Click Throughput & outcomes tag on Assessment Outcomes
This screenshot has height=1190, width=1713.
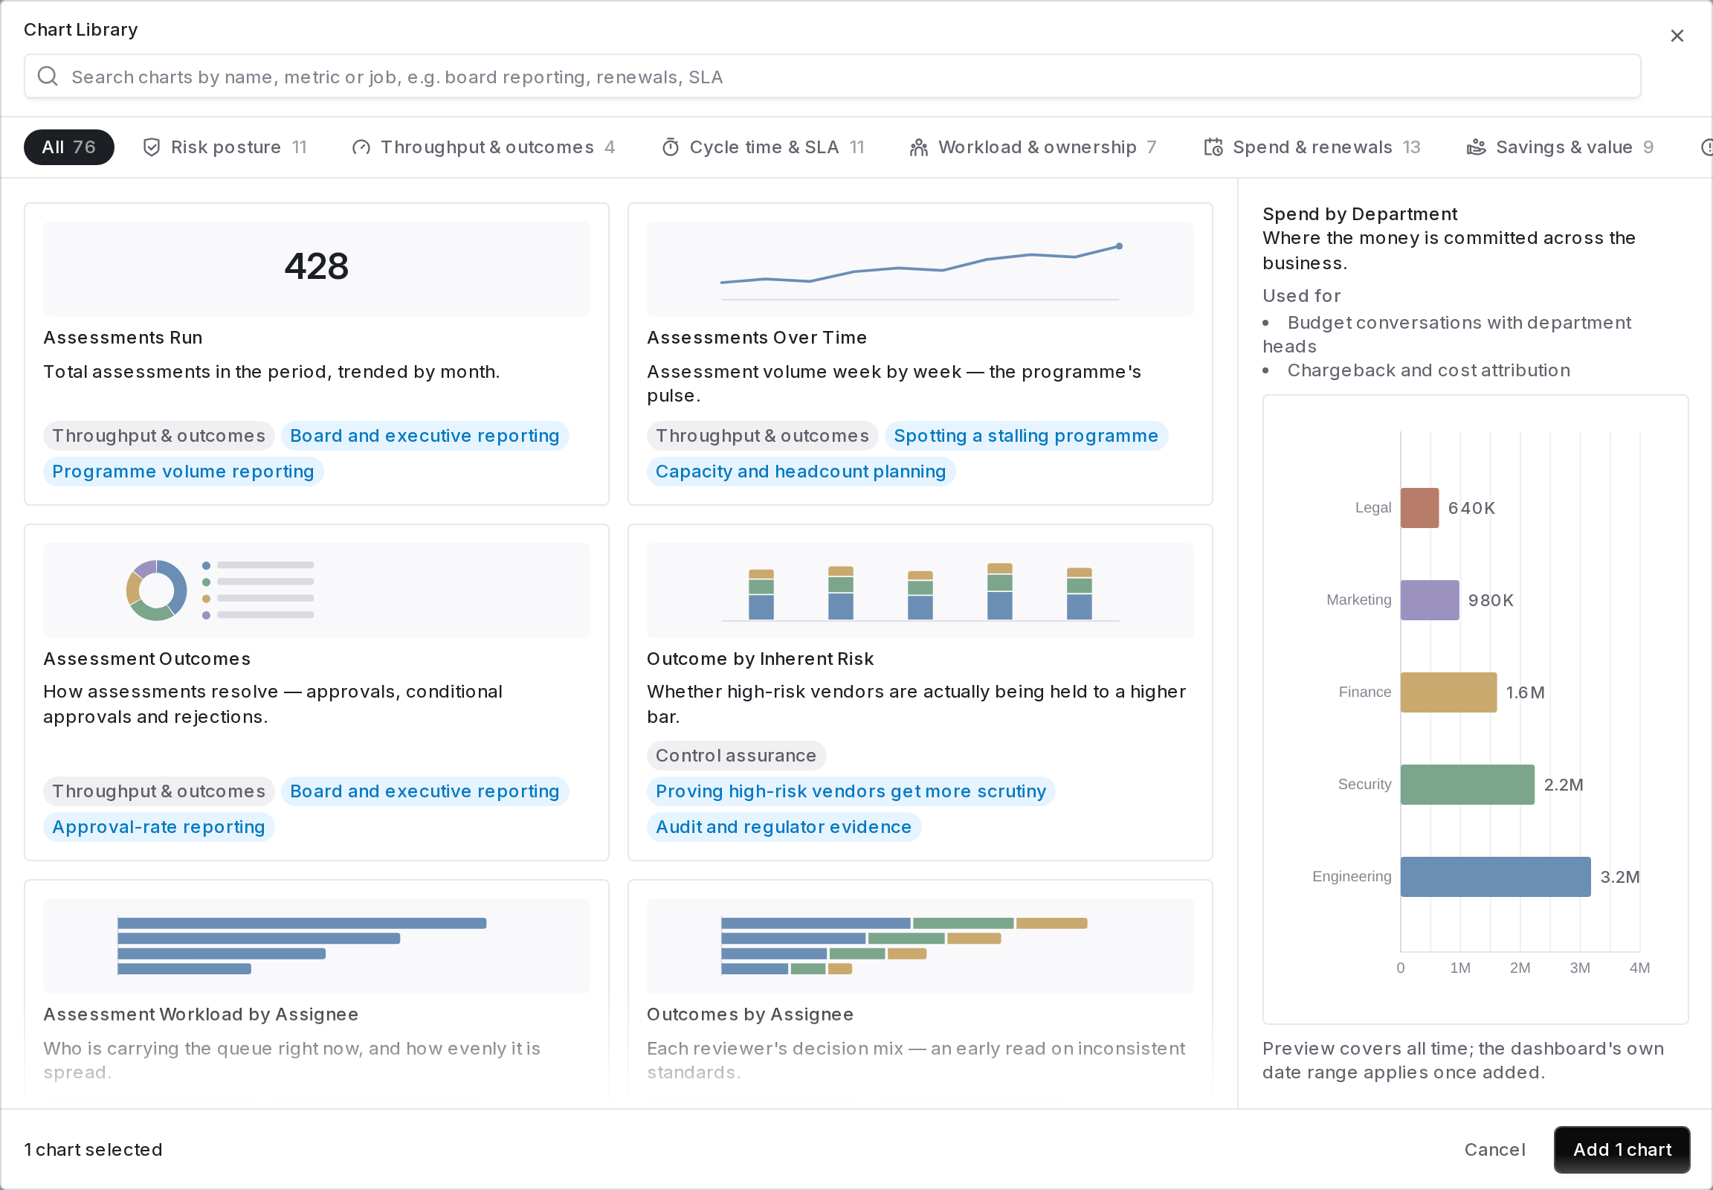pyautogui.click(x=159, y=791)
